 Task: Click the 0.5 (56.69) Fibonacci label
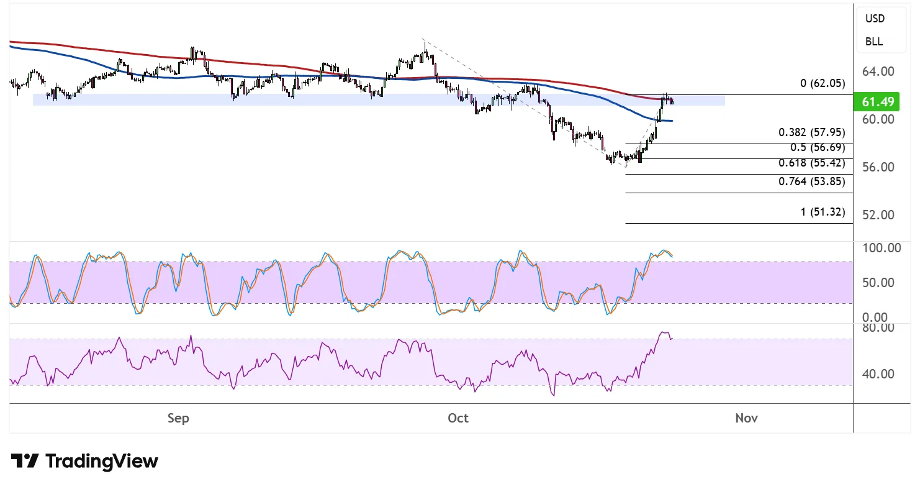(x=816, y=148)
